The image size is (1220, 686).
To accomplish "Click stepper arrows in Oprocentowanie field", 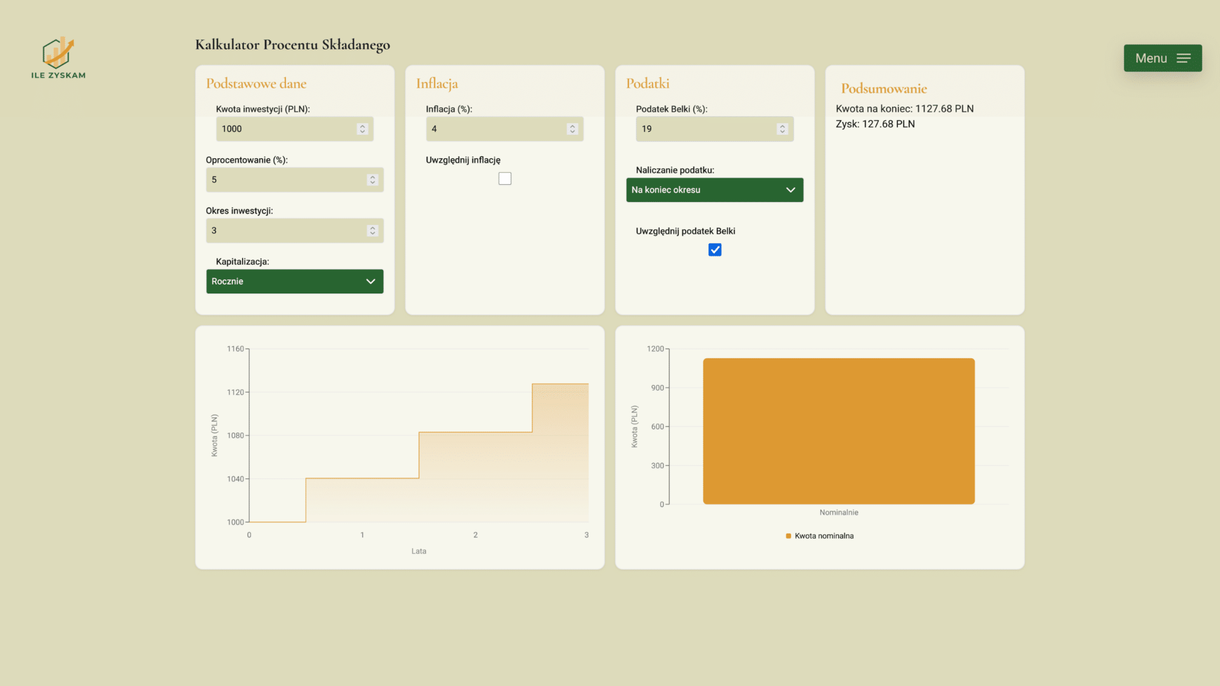I will [372, 180].
